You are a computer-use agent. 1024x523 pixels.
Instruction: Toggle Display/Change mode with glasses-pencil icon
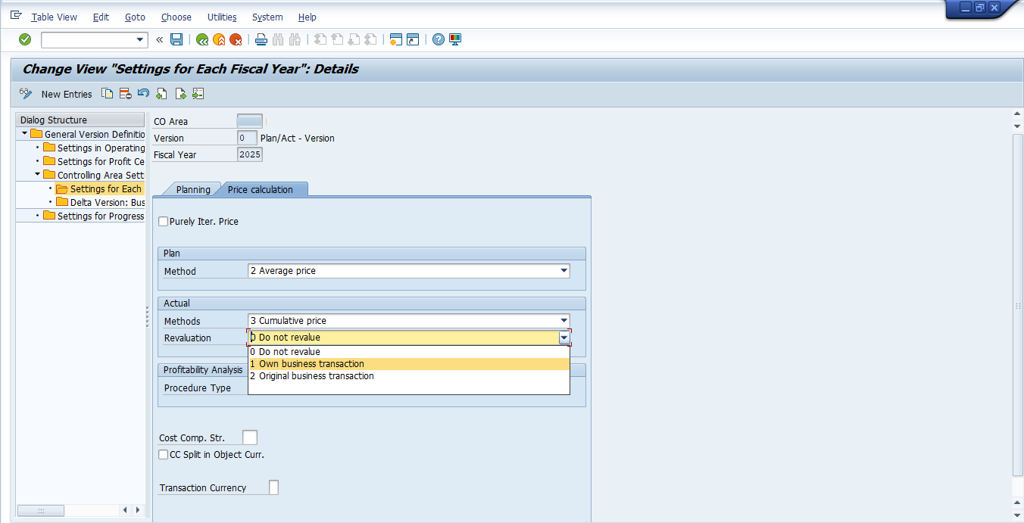click(26, 94)
